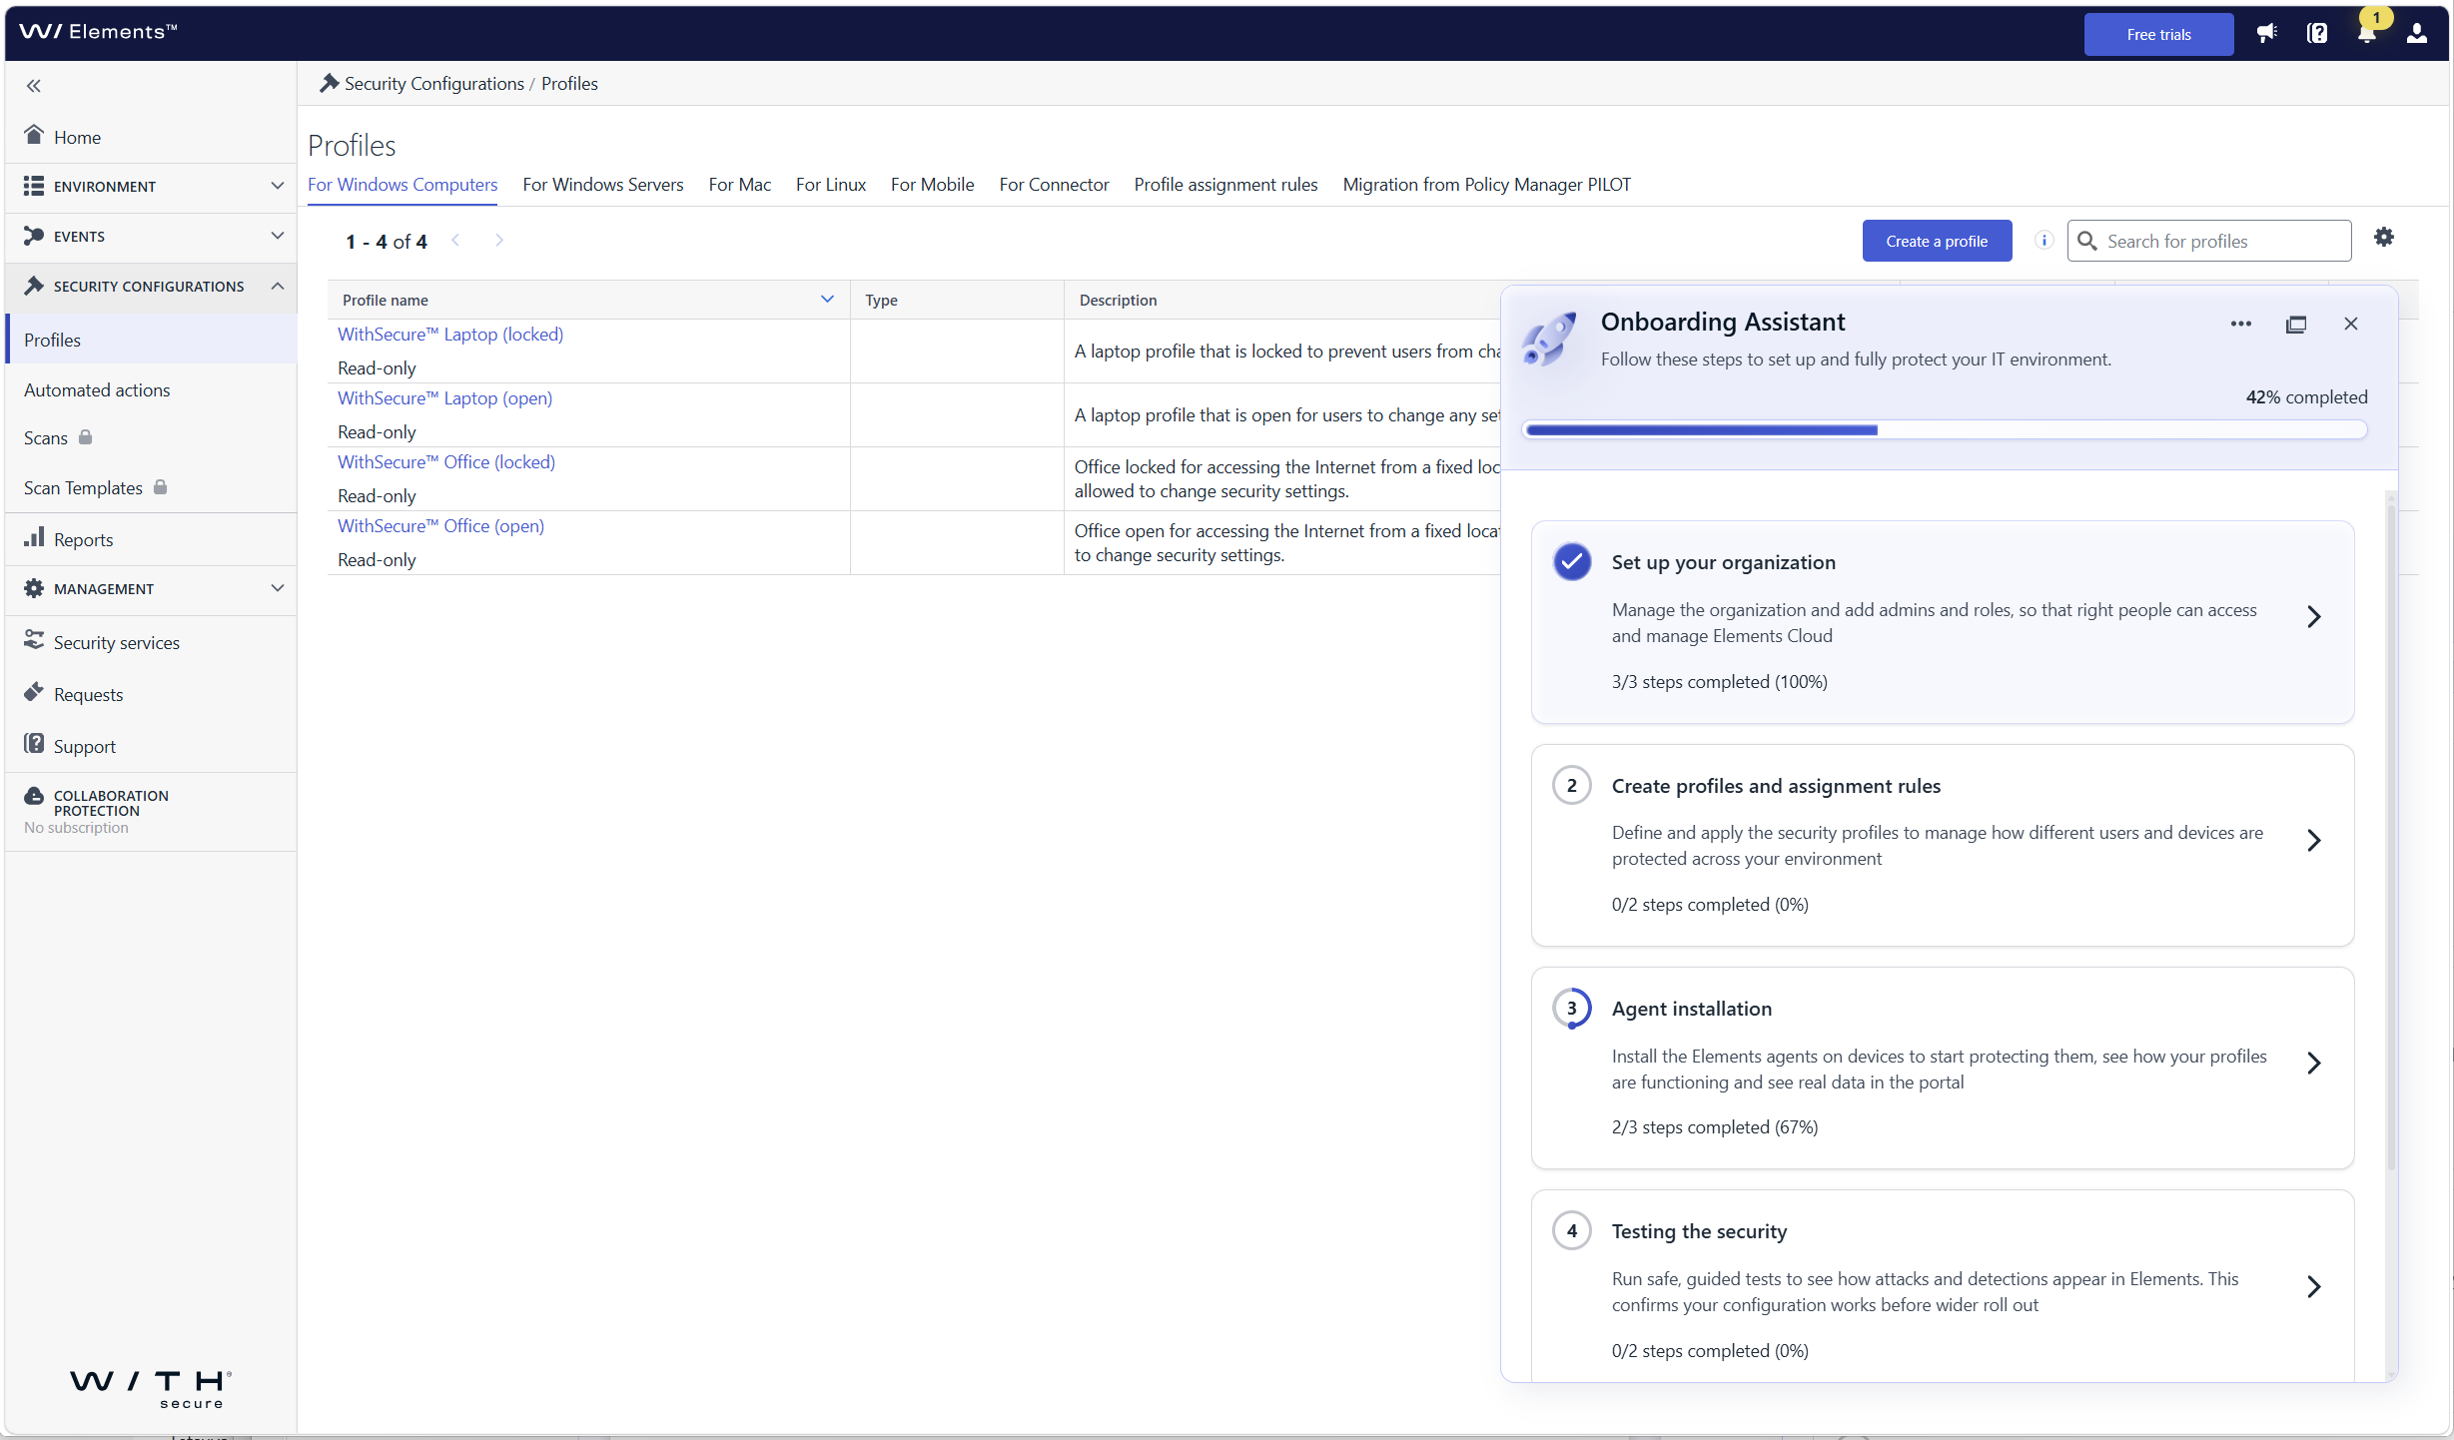The image size is (2454, 1440).
Task: Click next page arrow in pagination
Action: point(498,241)
